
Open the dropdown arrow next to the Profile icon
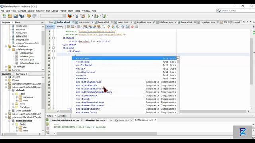coord(108,16)
